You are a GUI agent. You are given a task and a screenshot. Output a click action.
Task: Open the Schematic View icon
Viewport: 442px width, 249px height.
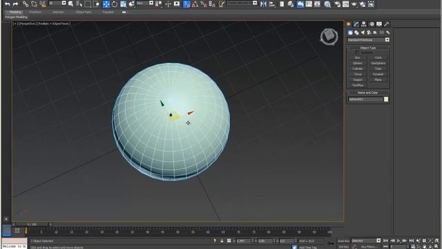(x=317, y=4)
